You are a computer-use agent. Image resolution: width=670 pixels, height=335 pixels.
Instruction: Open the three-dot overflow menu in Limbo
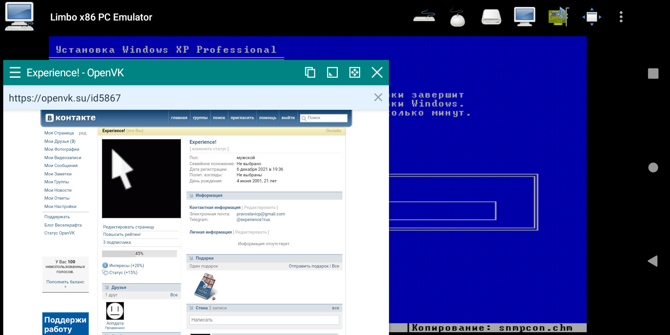621,17
